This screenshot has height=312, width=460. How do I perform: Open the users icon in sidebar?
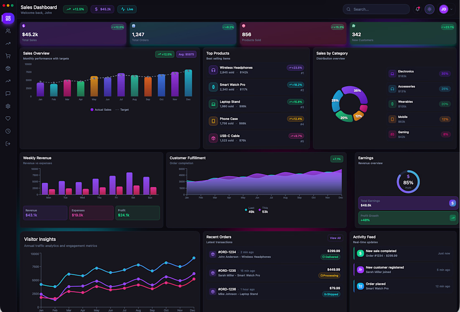point(8,31)
